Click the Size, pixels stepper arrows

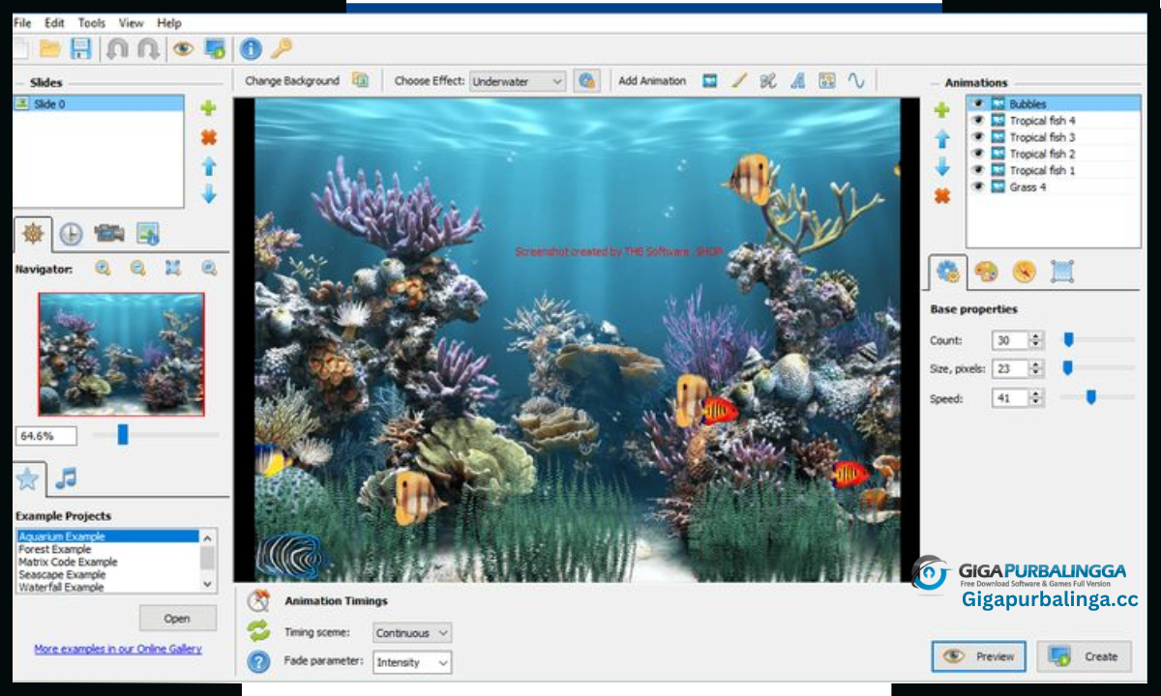click(1036, 368)
